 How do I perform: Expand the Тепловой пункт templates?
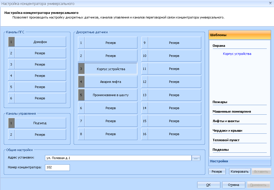click(x=226, y=140)
